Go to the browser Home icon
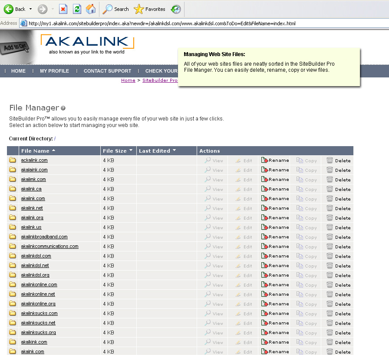 pyautogui.click(x=91, y=9)
